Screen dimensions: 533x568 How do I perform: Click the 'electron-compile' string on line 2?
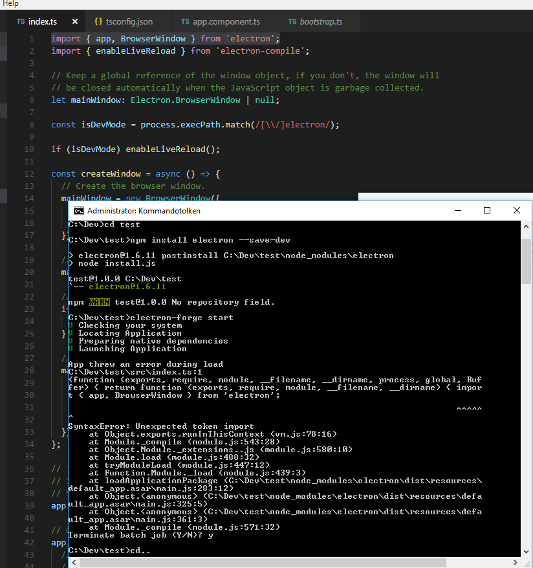[260, 50]
